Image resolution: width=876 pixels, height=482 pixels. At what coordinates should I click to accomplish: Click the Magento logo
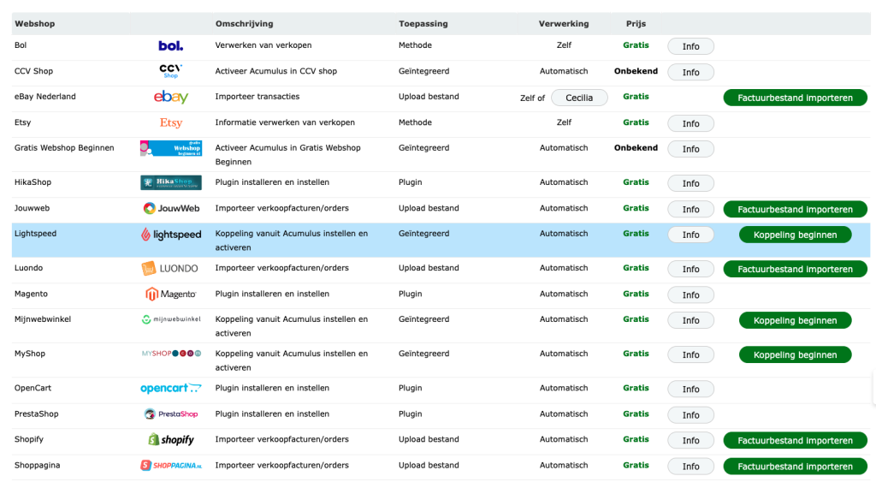click(x=171, y=295)
